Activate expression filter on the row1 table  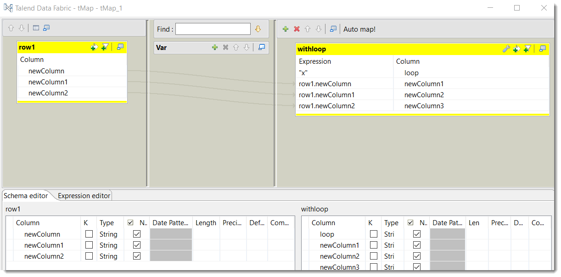[x=105, y=47]
